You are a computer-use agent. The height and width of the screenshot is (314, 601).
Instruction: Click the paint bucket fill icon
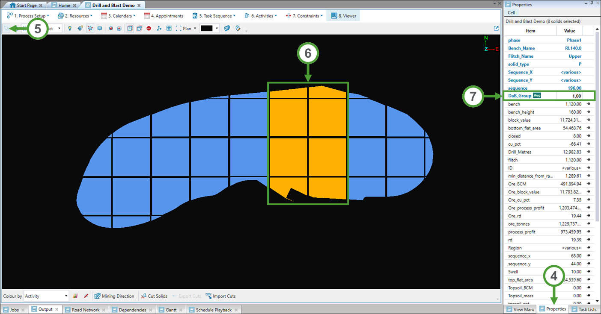click(80, 28)
